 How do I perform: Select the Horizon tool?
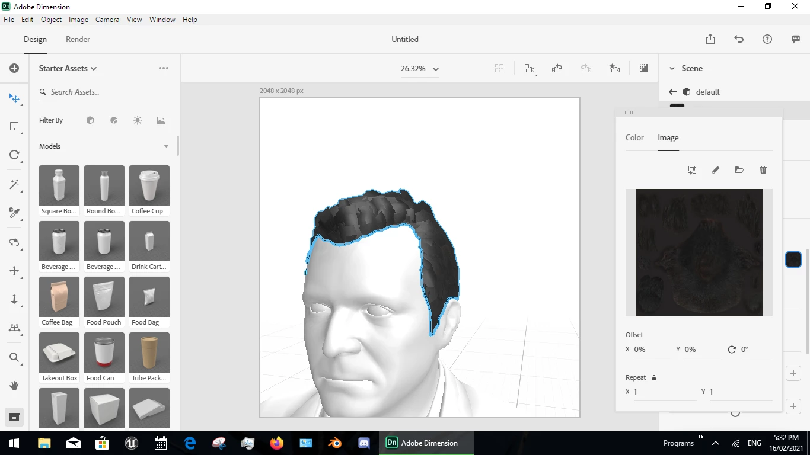point(14,328)
